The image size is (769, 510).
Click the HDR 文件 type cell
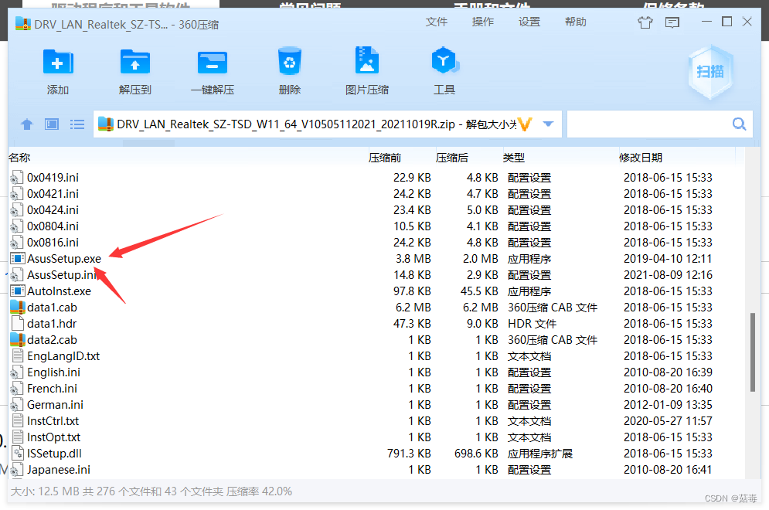(532, 323)
